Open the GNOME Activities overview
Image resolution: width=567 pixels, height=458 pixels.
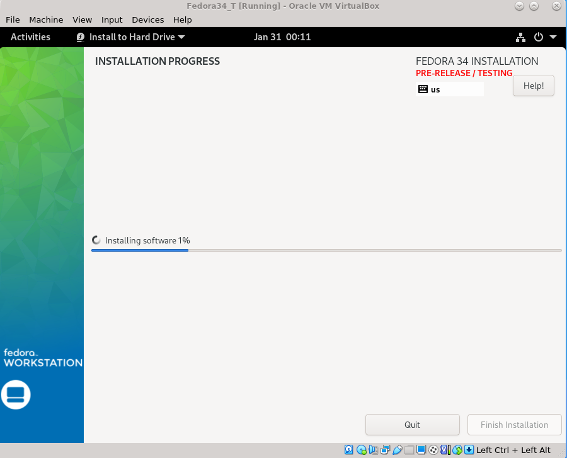tap(30, 37)
